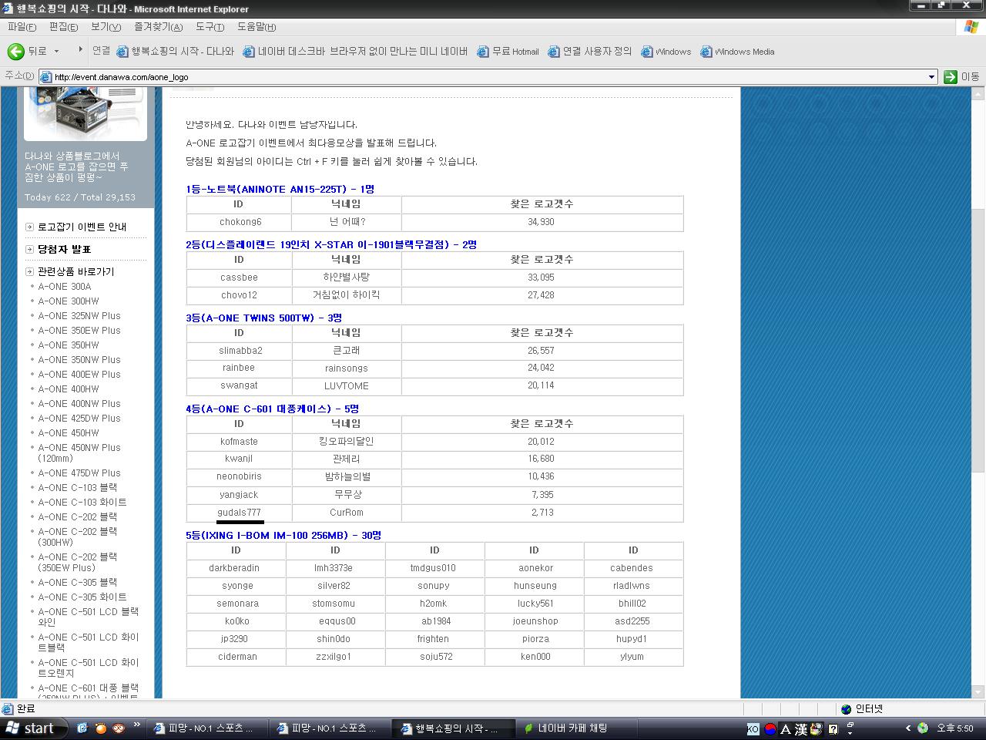The height and width of the screenshot is (740, 986).
Task: Open A-ONE 300A product link
Action: (65, 286)
